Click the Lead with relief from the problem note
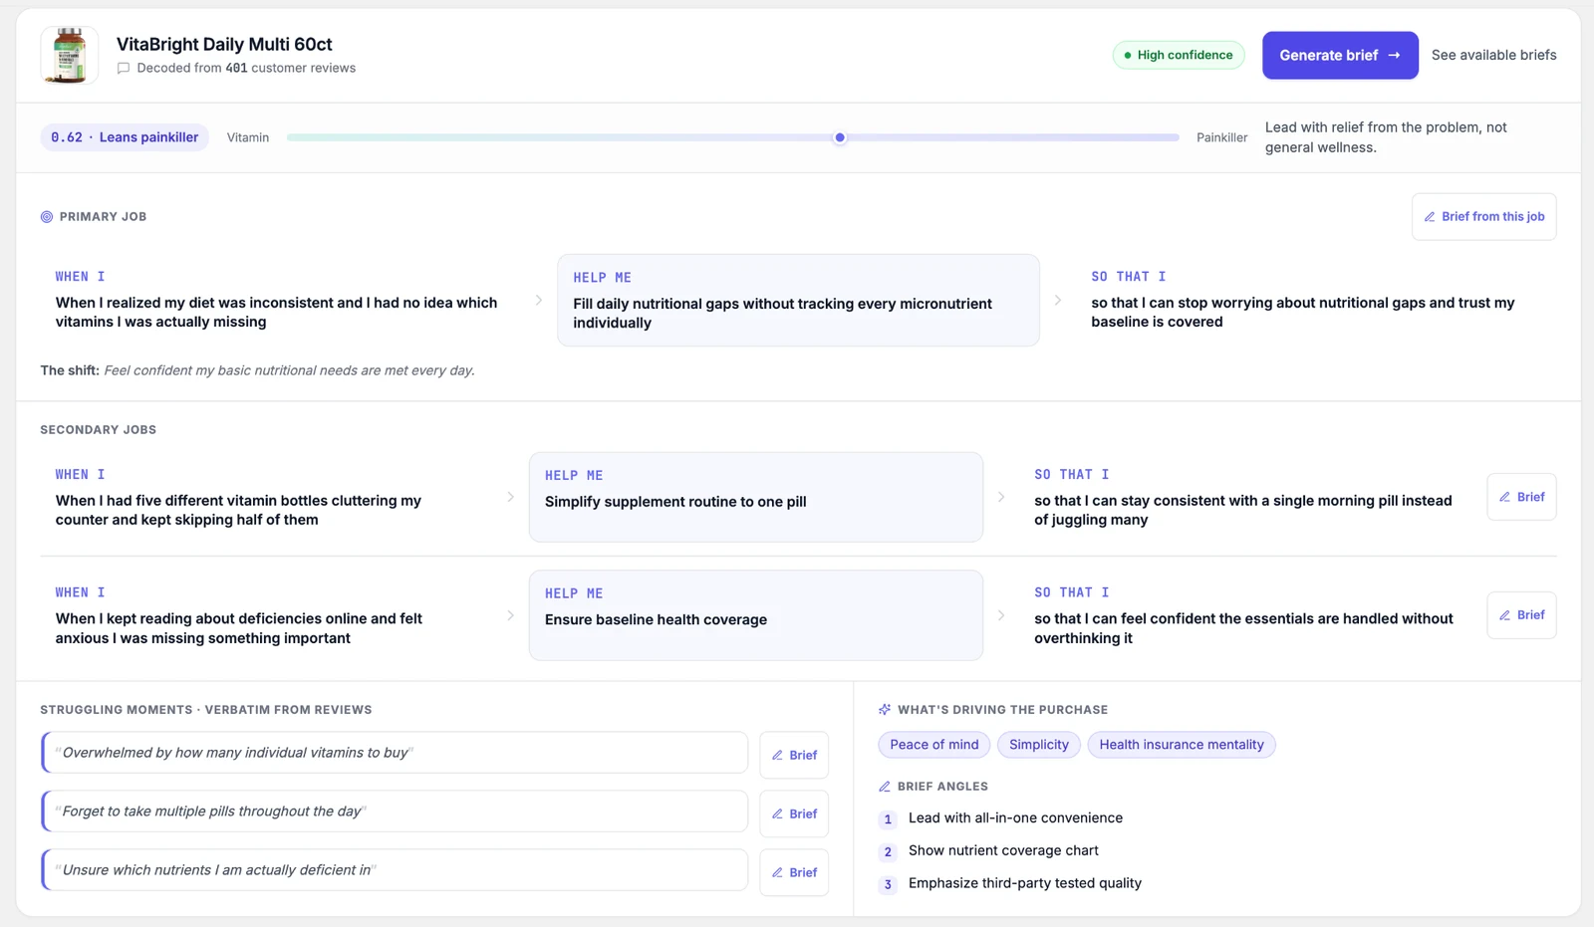The height and width of the screenshot is (927, 1594). click(1386, 137)
